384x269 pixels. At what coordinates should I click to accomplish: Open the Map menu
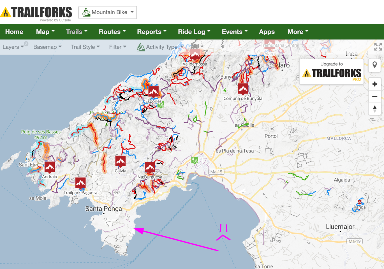[x=45, y=32]
